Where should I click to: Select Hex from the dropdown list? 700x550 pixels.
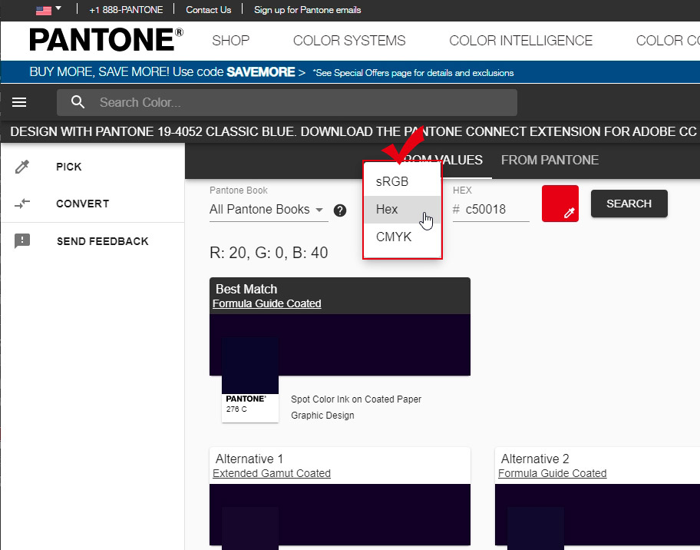402,209
